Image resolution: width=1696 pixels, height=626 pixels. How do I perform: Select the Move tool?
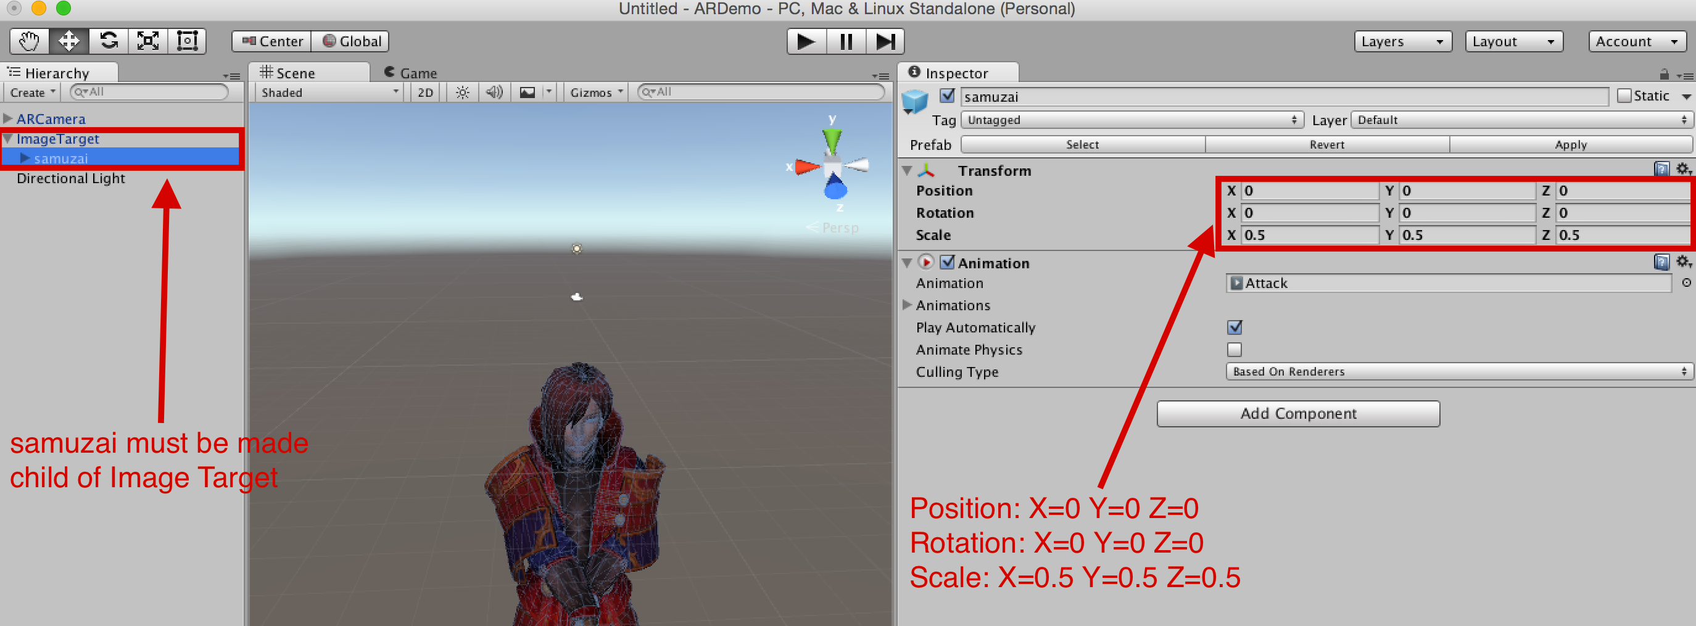tap(68, 41)
